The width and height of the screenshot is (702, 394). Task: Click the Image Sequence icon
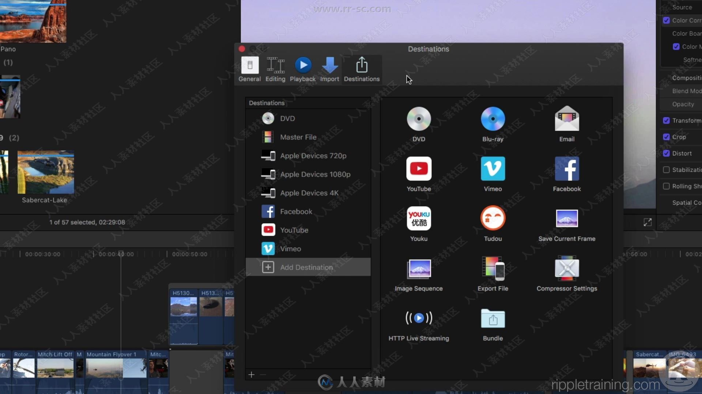click(x=419, y=269)
